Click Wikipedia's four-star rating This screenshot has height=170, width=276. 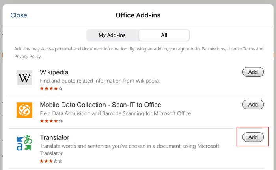tap(51, 88)
